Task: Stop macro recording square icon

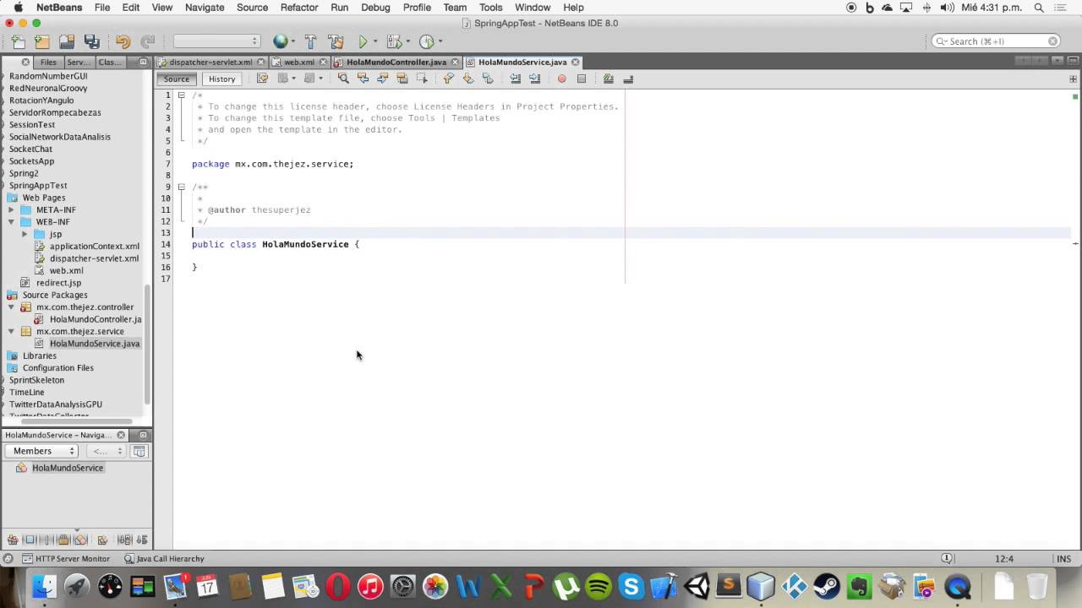Action: 582,79
